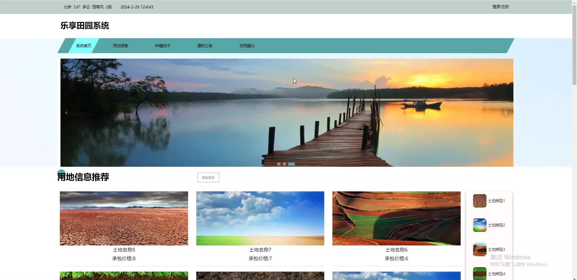This screenshot has width=577, height=280.
Task: Open the 土地类型1 category link
Action: coord(496,201)
